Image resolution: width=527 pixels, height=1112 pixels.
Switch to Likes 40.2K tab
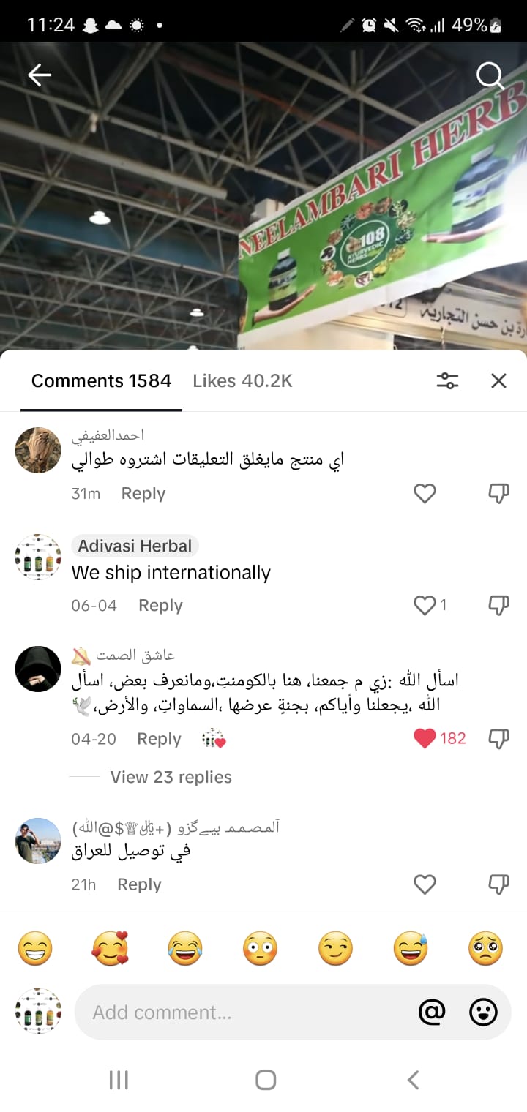pos(242,380)
